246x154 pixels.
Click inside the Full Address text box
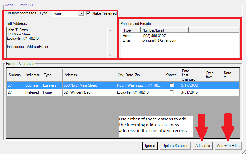click(57, 42)
